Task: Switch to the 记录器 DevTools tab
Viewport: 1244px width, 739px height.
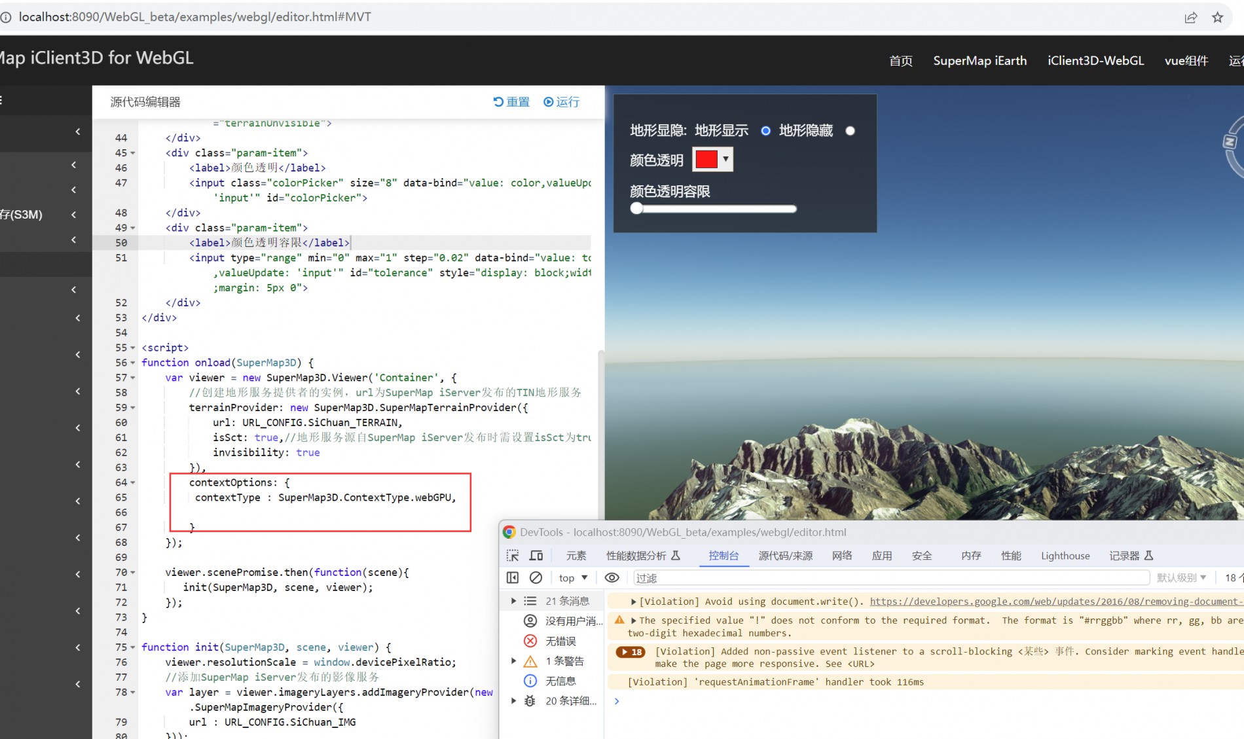Action: tap(1131, 556)
